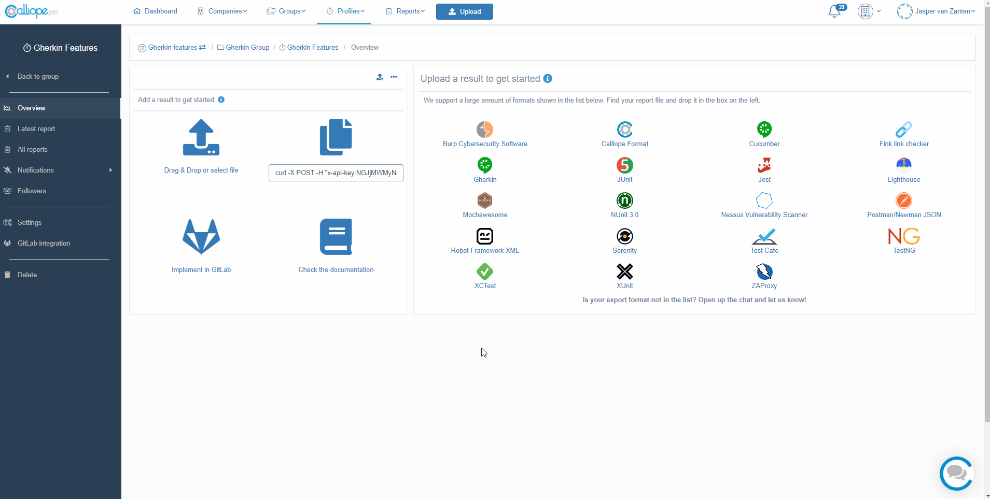Click the XCTest icon

(x=485, y=272)
